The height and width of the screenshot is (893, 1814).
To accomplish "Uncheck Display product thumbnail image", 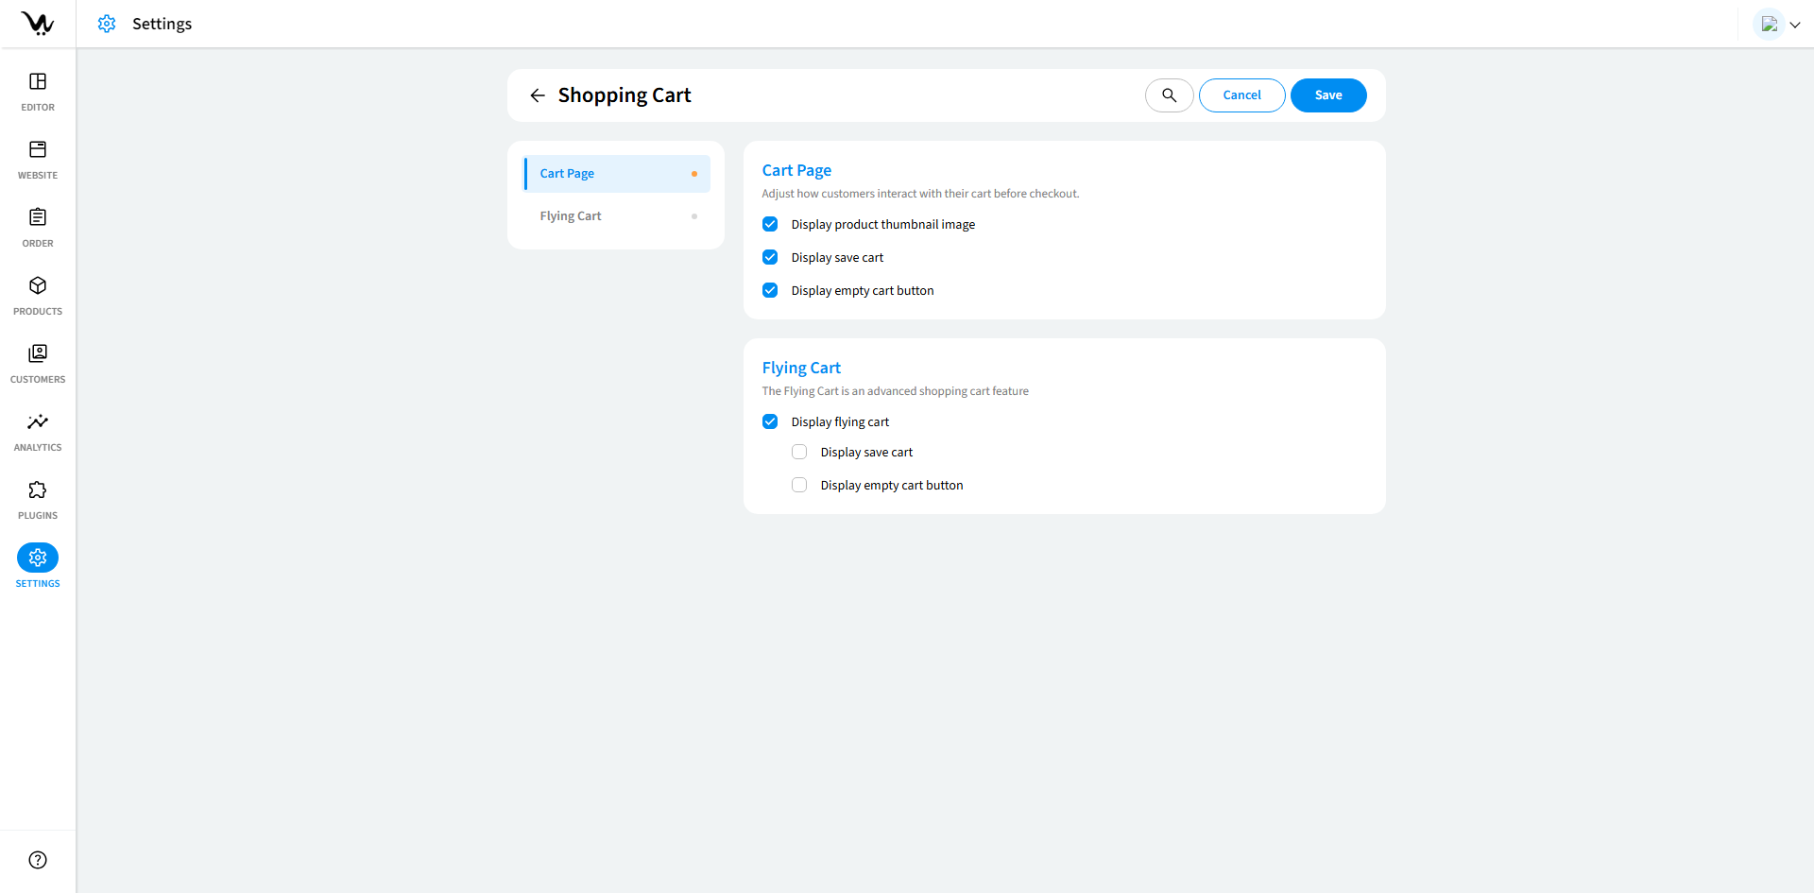I will point(770,225).
